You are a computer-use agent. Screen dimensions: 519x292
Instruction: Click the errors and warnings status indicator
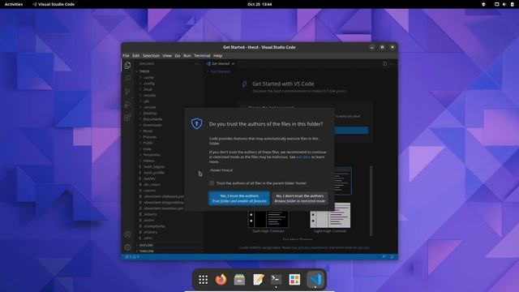tap(132, 257)
